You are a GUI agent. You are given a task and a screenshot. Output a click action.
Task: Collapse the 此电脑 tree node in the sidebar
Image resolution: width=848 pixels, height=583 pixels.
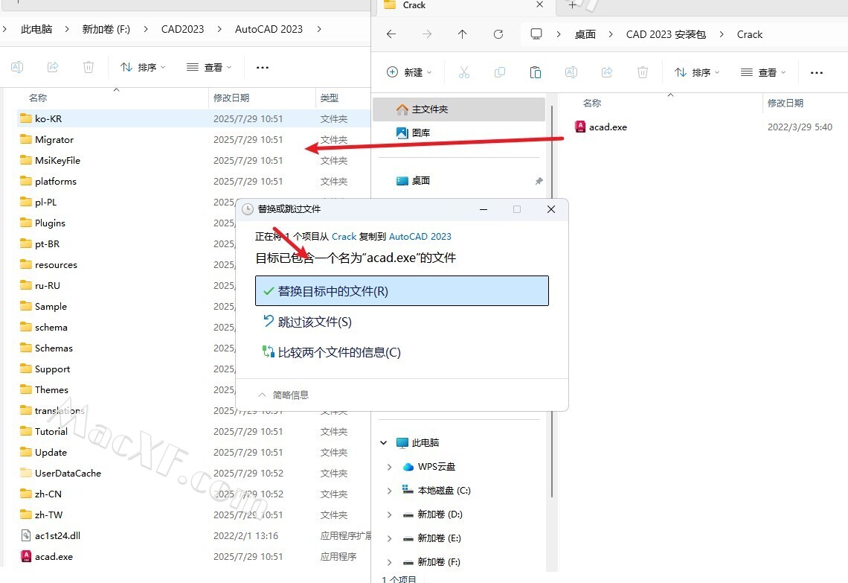pyautogui.click(x=383, y=443)
